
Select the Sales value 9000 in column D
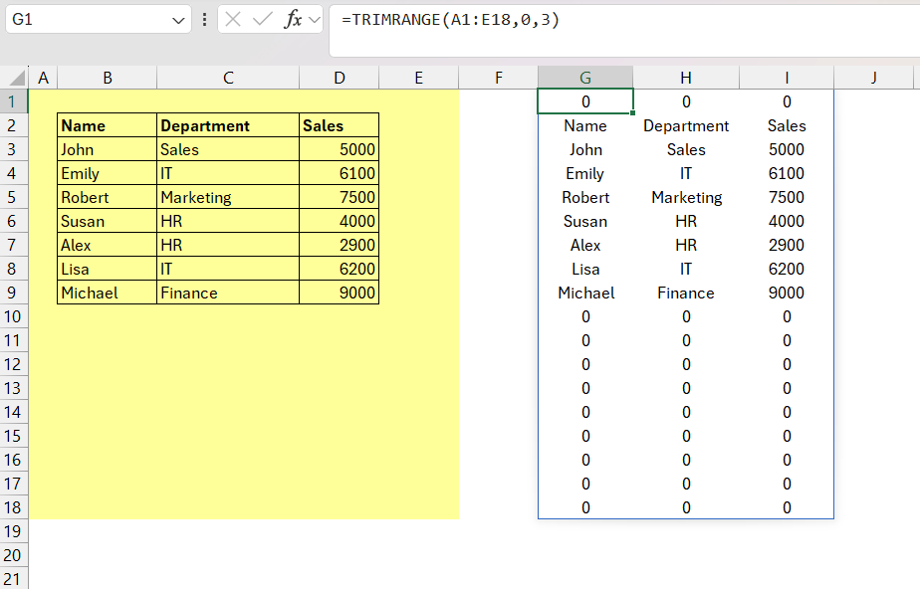(340, 293)
